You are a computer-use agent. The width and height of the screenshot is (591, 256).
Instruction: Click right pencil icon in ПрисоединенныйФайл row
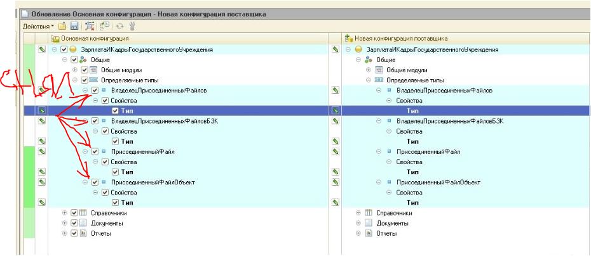pos(335,151)
